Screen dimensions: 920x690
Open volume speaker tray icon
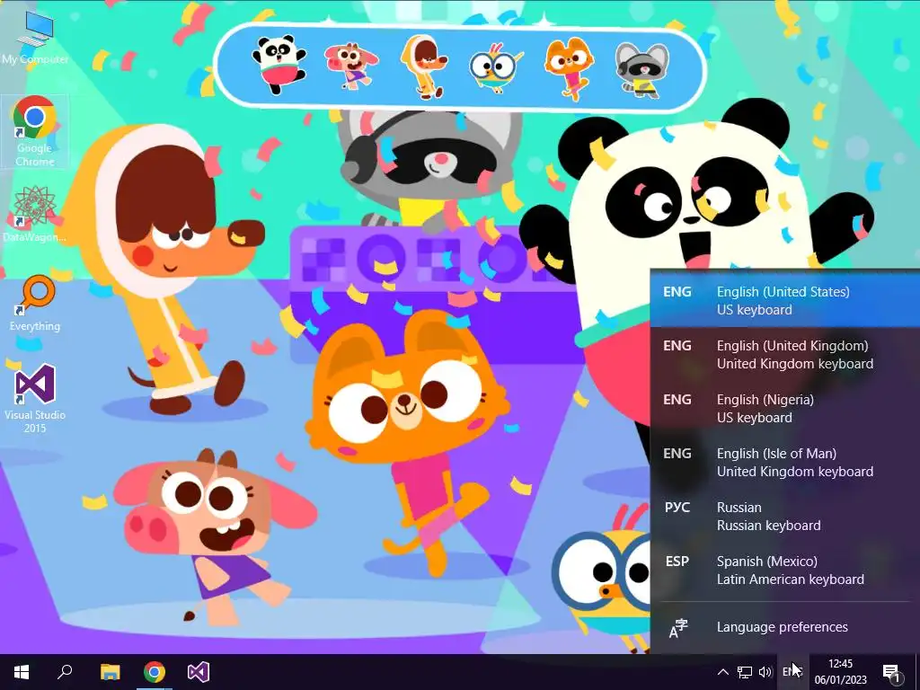[x=765, y=672]
